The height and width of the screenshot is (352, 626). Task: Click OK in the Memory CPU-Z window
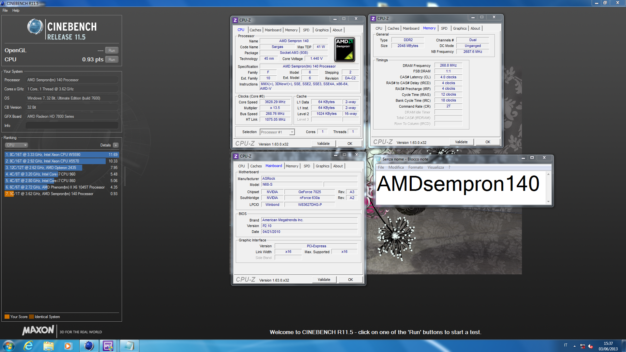click(488, 142)
